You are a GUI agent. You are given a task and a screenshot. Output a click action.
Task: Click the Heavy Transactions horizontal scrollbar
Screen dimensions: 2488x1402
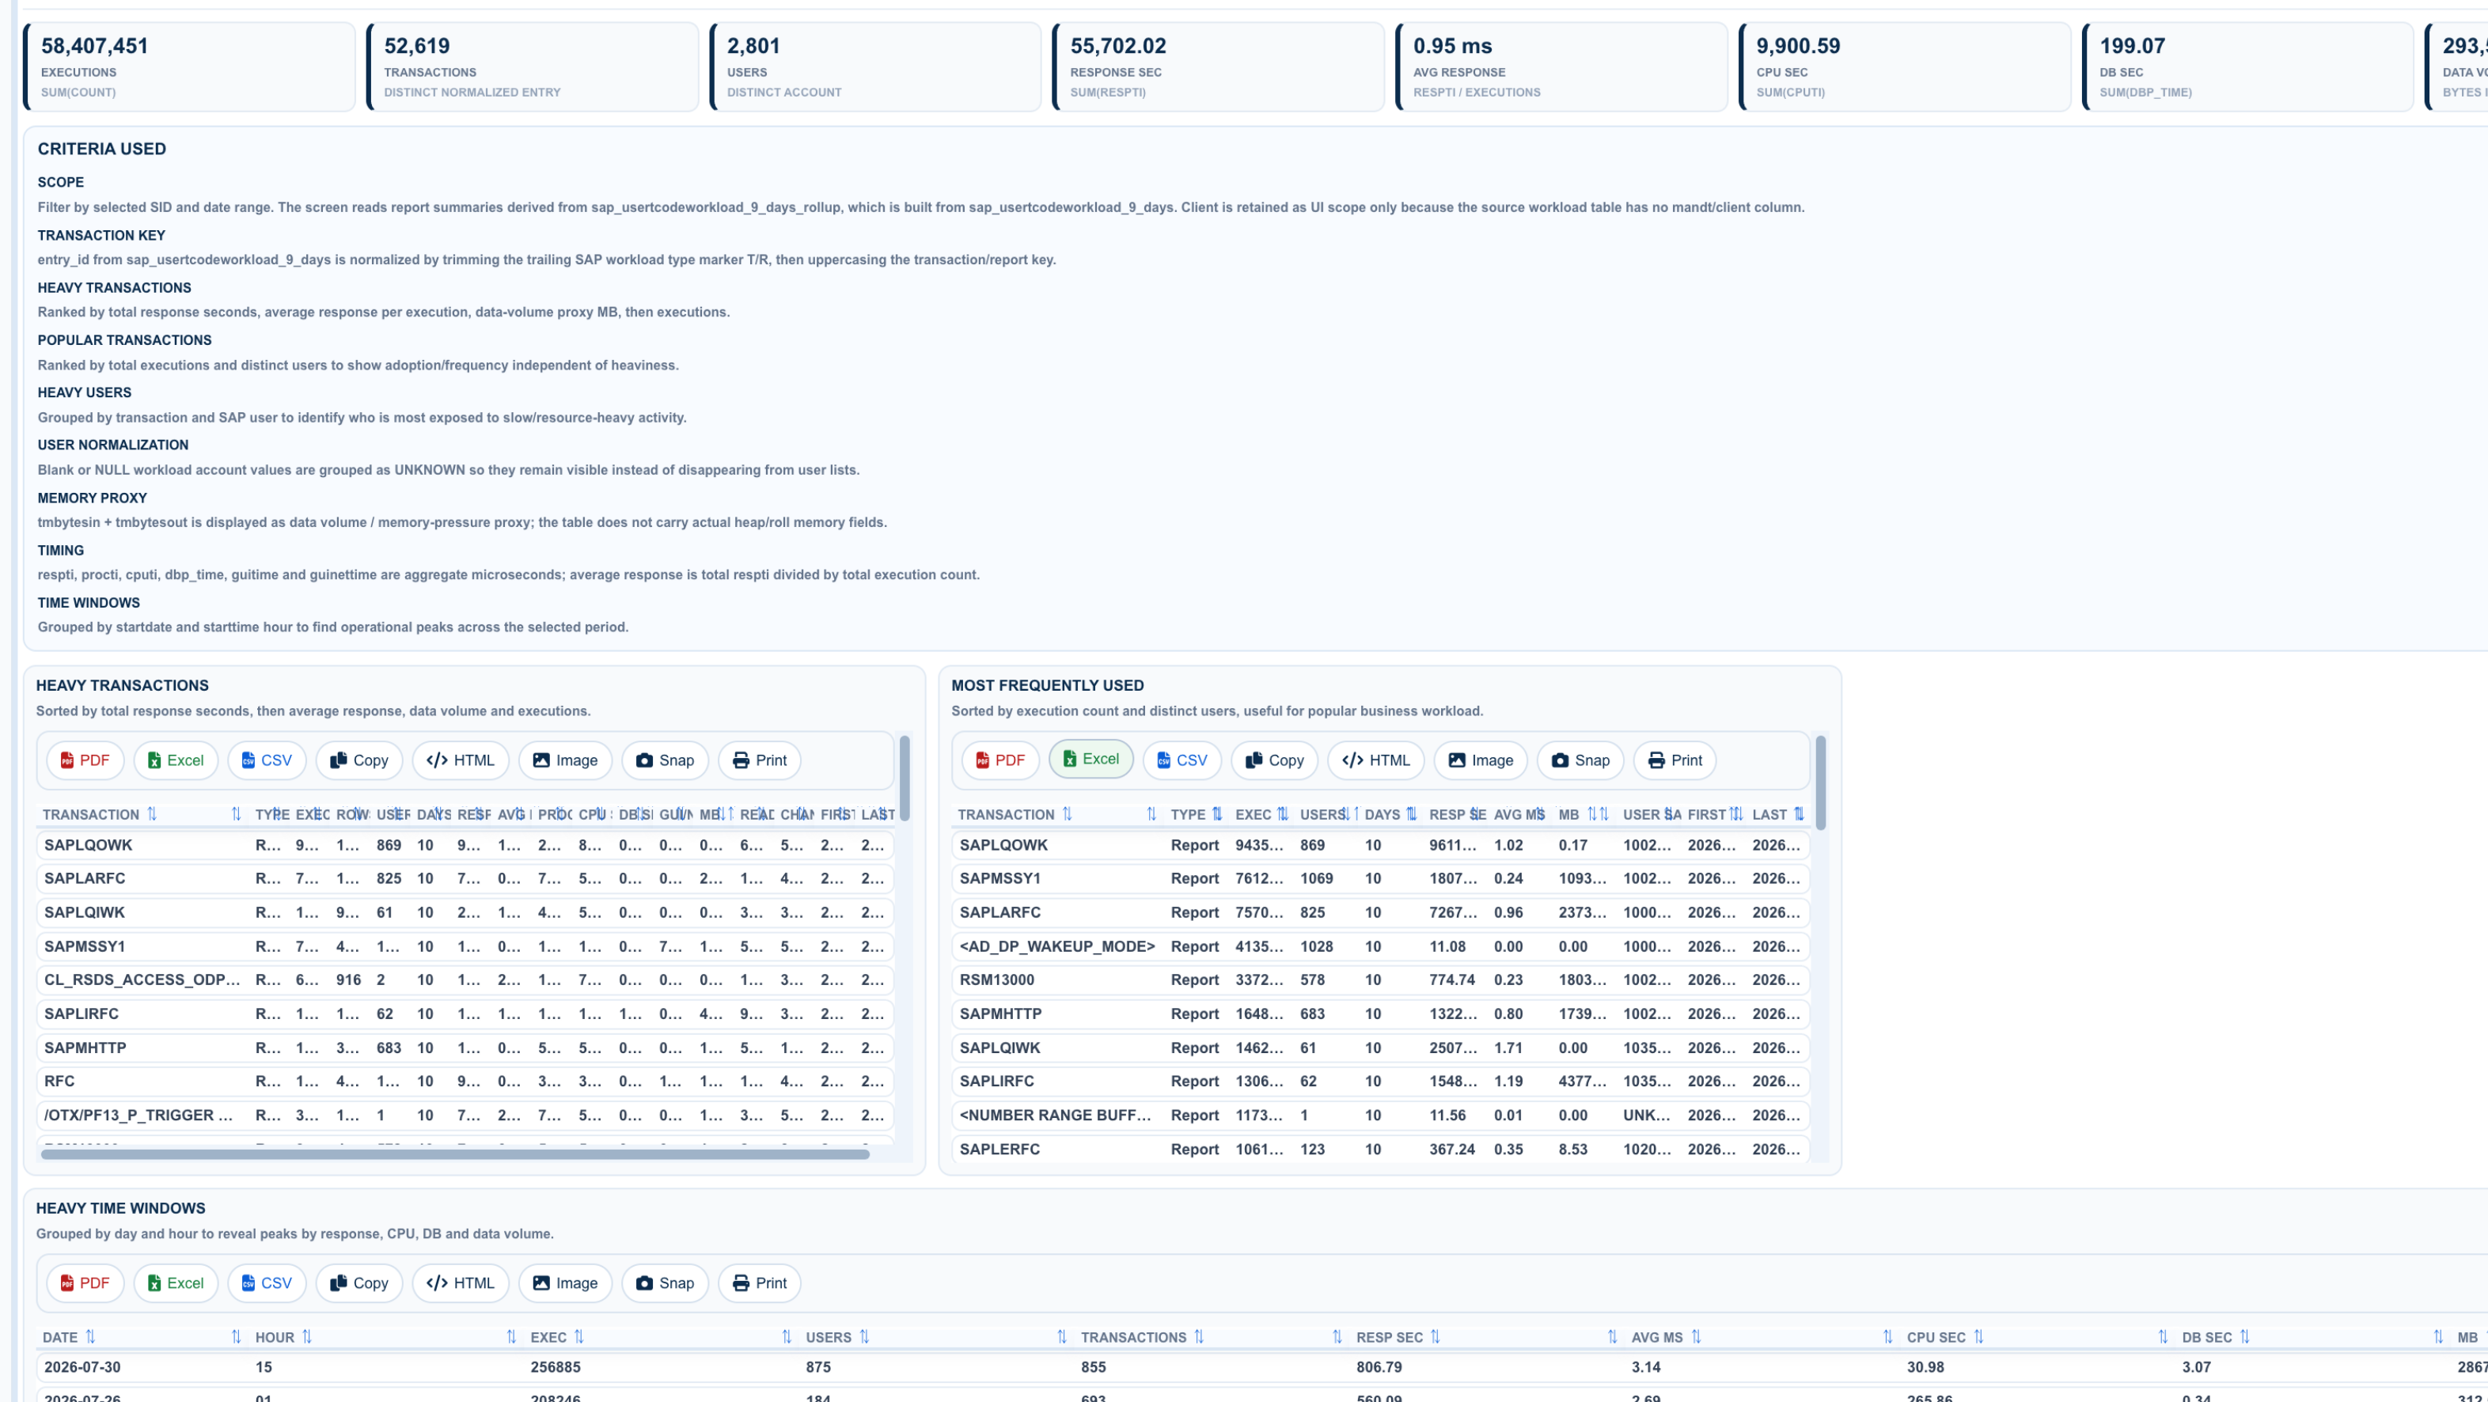455,1154
